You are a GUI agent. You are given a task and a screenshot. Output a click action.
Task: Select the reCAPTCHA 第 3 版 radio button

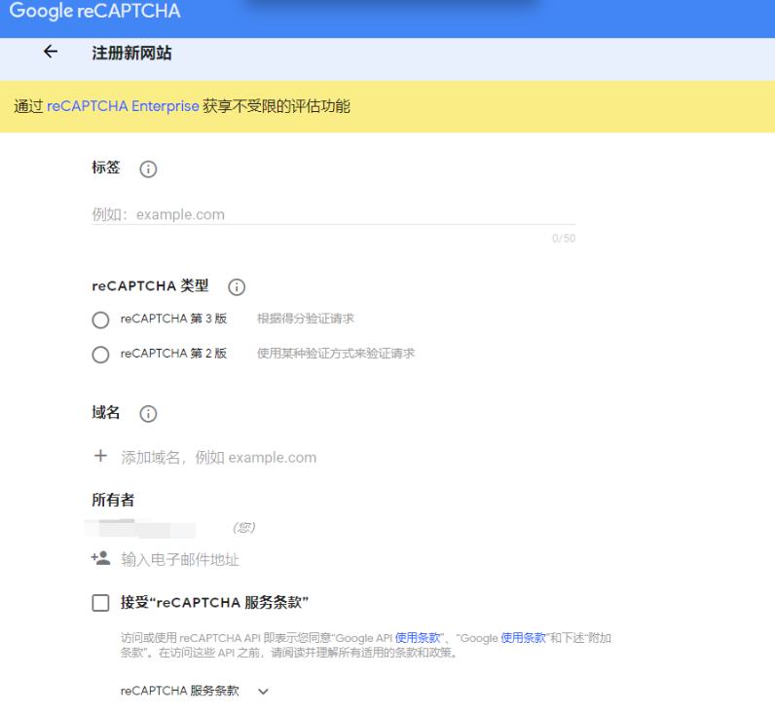(x=100, y=320)
